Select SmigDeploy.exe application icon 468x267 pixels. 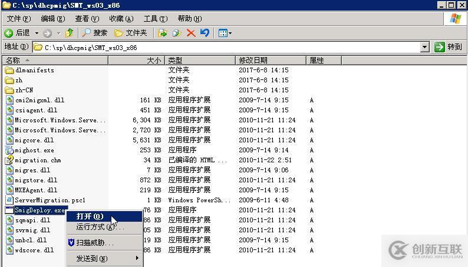(x=9, y=210)
